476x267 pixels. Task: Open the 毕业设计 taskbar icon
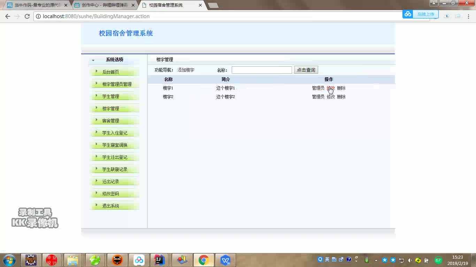coord(52,260)
